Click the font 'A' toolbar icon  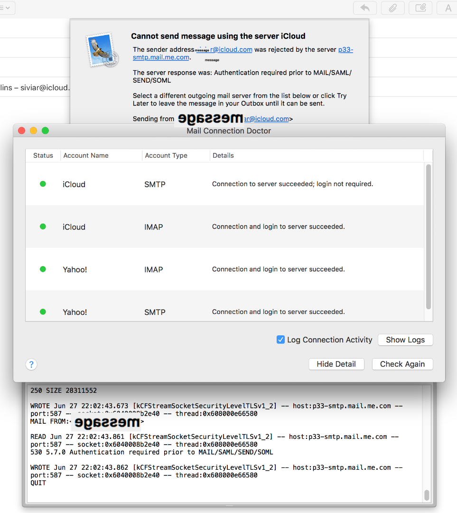[x=448, y=8]
